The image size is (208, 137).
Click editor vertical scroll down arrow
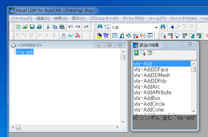123,122
